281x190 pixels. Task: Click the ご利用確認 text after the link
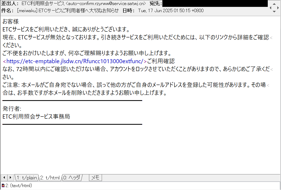coord(161,61)
